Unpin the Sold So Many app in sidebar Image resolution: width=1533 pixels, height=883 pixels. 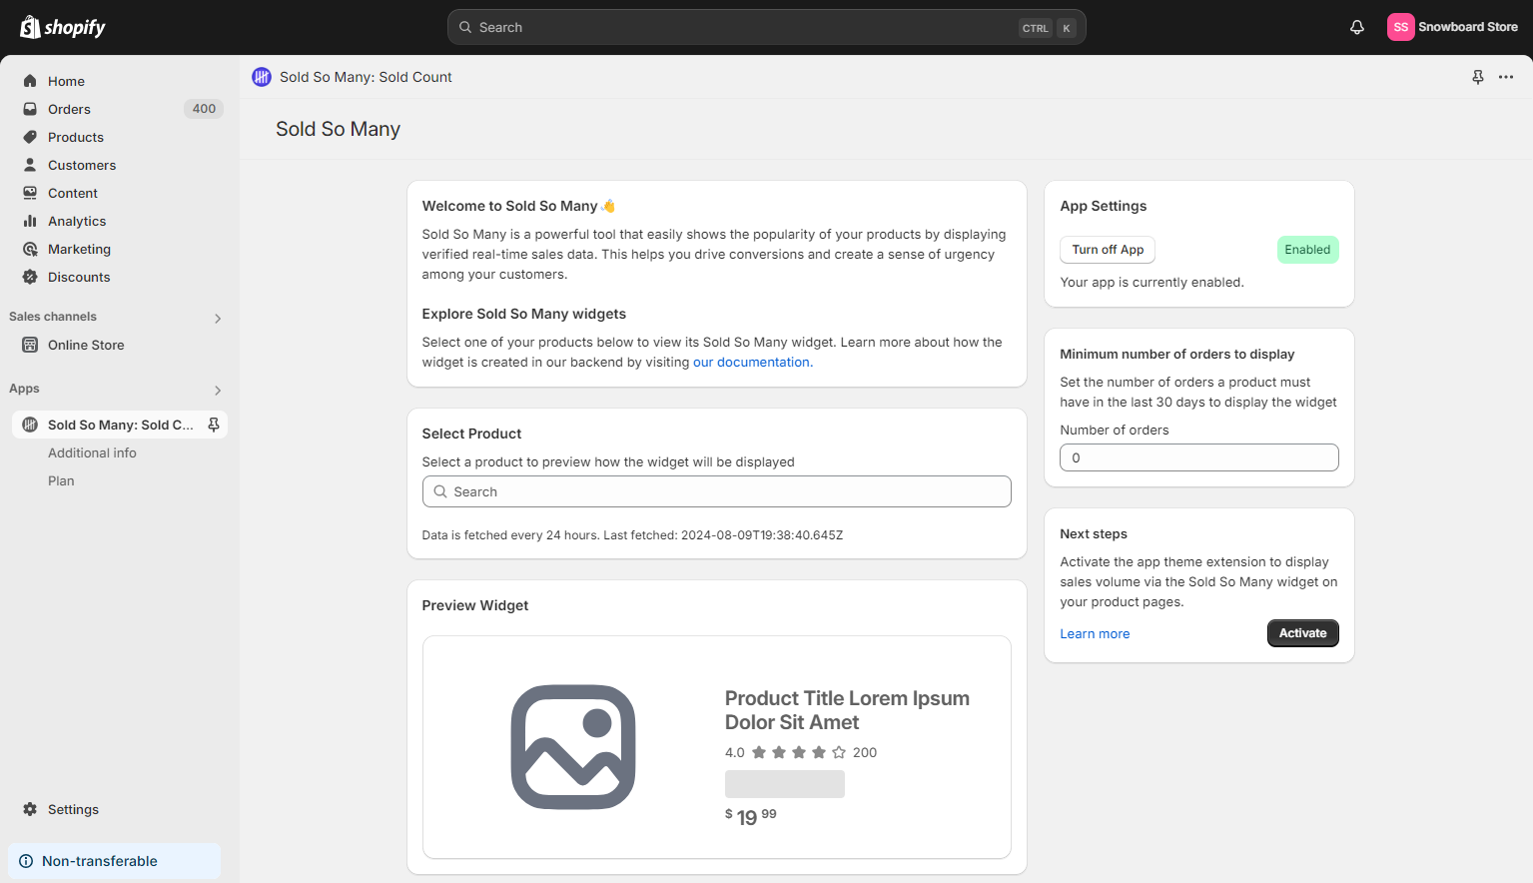213,425
